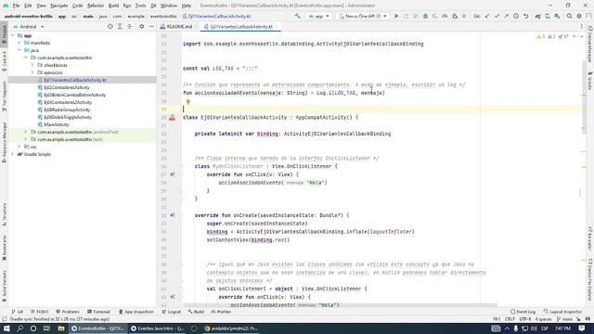Click the lightbulb intention icon in editor
The image size is (594, 334).
coord(187,101)
